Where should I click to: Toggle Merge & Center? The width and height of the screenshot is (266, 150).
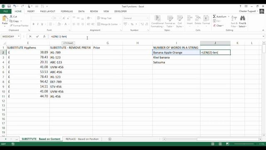(x=108, y=24)
